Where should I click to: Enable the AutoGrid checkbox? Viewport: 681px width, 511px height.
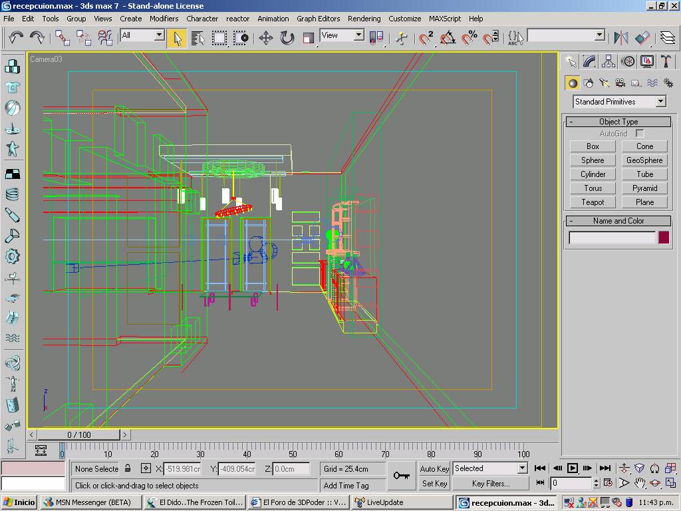click(639, 133)
